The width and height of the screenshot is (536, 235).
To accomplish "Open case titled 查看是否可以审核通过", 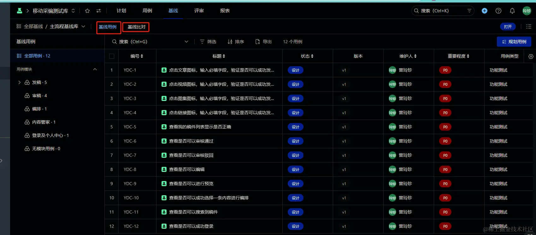I will pos(191,141).
